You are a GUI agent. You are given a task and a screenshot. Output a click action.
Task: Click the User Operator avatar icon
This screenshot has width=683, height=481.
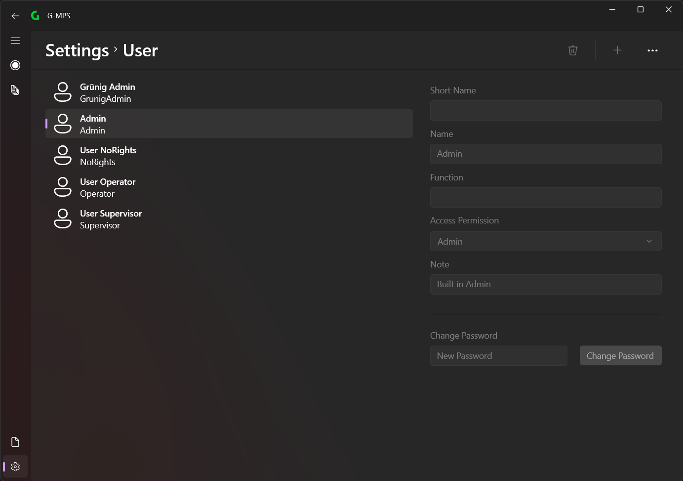point(63,187)
